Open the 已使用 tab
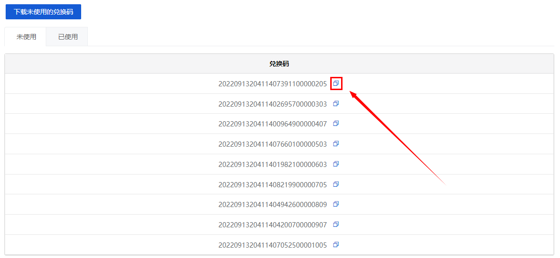Viewport: 560px width, 258px height. (x=68, y=37)
